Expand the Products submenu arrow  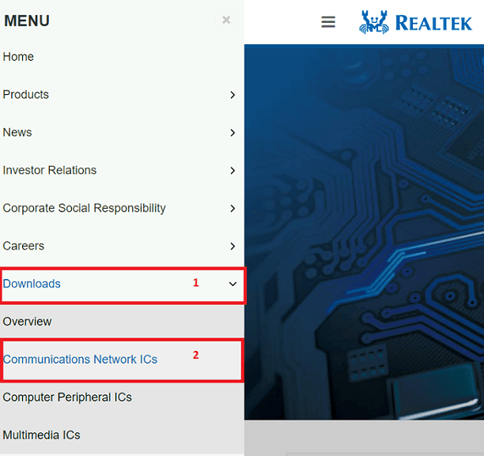point(233,95)
